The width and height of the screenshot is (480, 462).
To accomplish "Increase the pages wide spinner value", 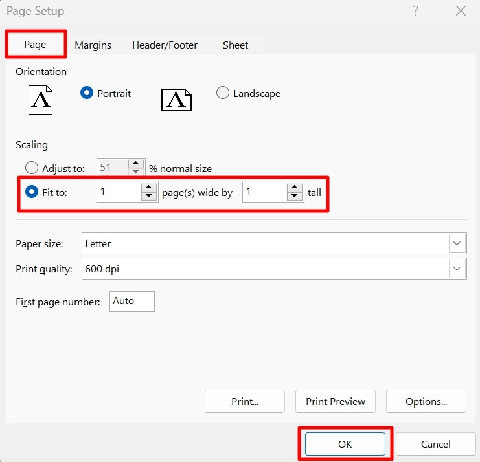I will (149, 188).
